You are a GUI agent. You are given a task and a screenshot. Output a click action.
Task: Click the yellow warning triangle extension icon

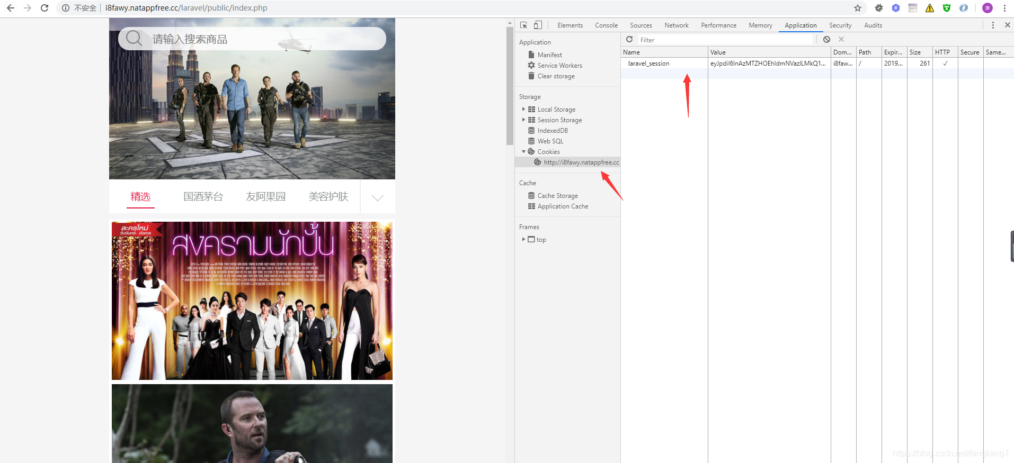(x=930, y=8)
